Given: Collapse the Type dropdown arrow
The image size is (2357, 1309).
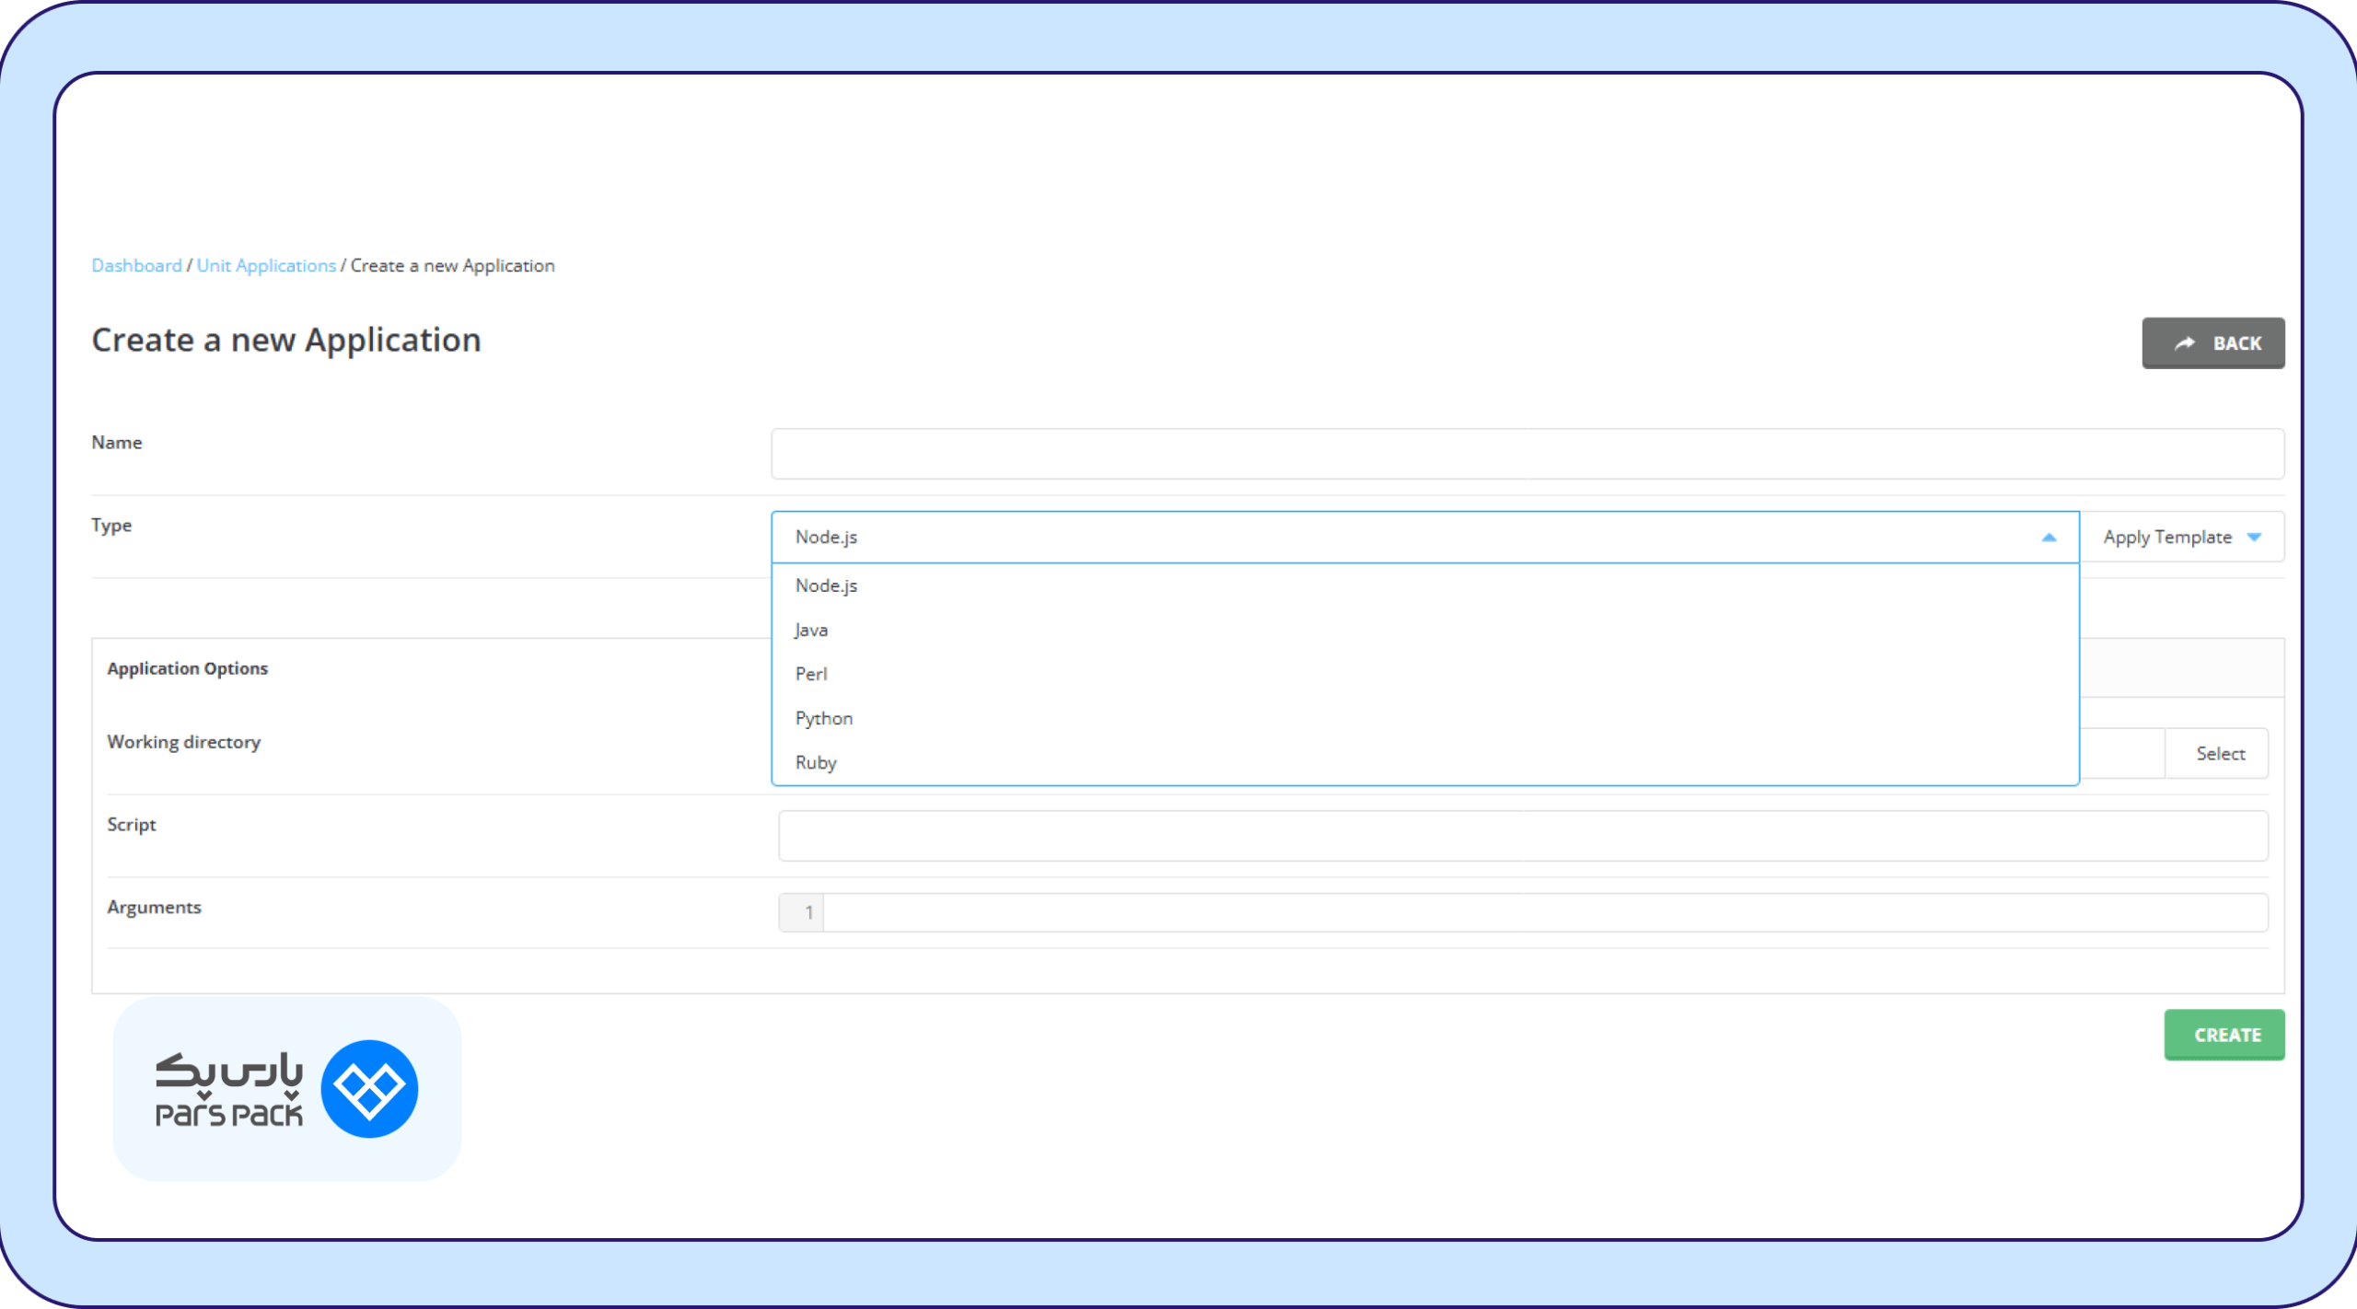Looking at the screenshot, I should coord(2049,538).
